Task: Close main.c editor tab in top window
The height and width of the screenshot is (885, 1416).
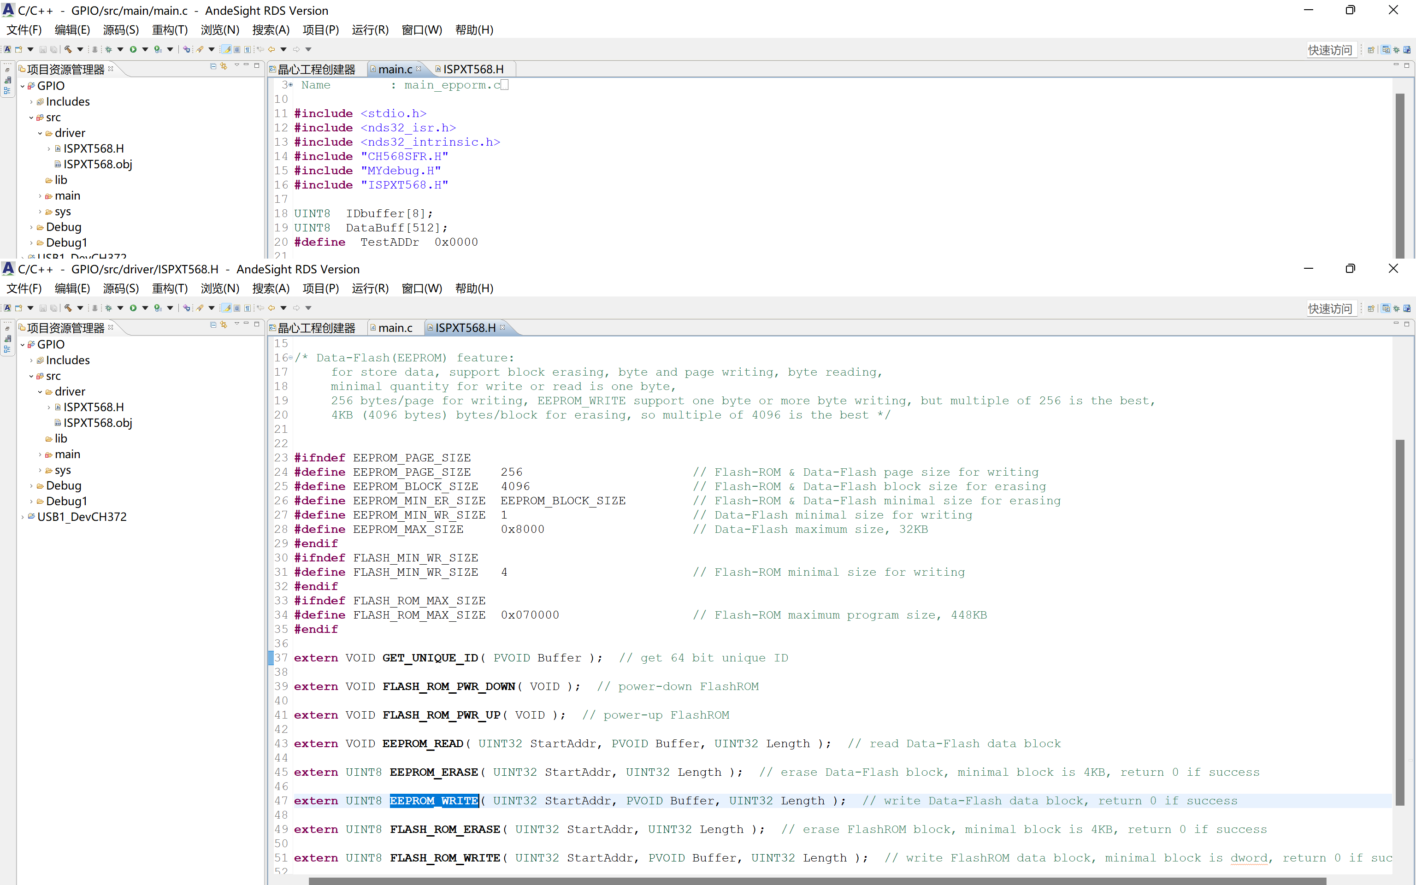Action: click(419, 69)
